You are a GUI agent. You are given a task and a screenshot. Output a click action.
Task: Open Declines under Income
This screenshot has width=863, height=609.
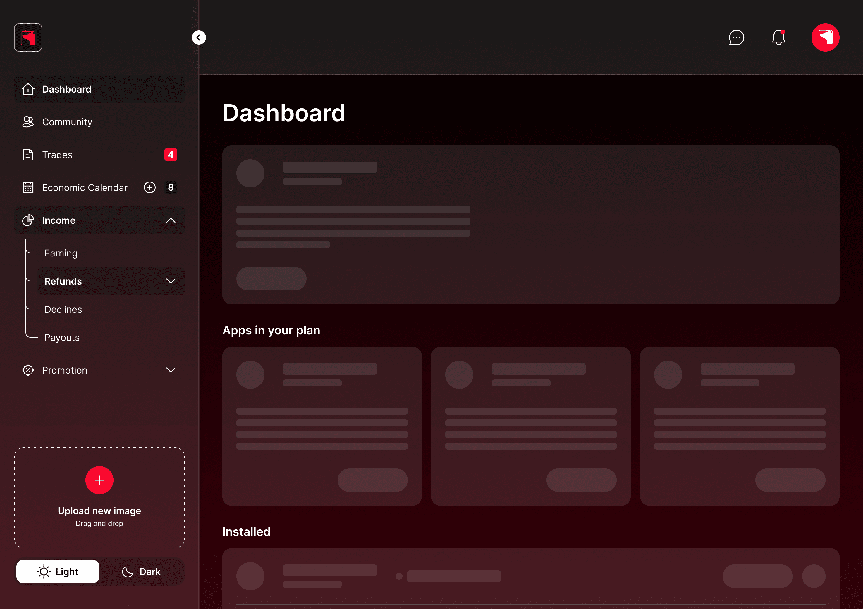[x=63, y=309]
